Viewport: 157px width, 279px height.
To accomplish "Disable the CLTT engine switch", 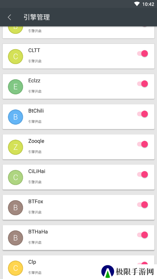I will [143, 54].
